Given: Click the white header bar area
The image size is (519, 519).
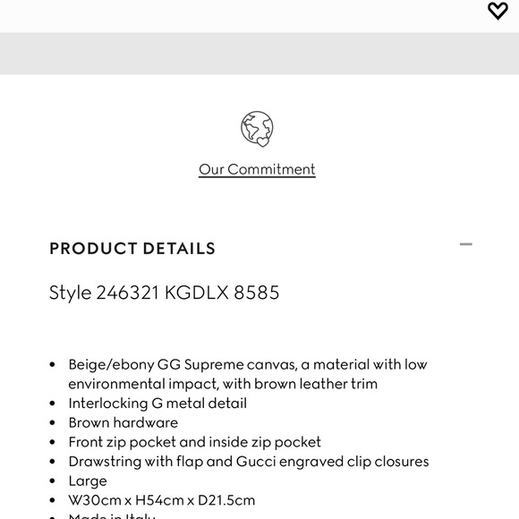Looking at the screenshot, I should point(243,16).
